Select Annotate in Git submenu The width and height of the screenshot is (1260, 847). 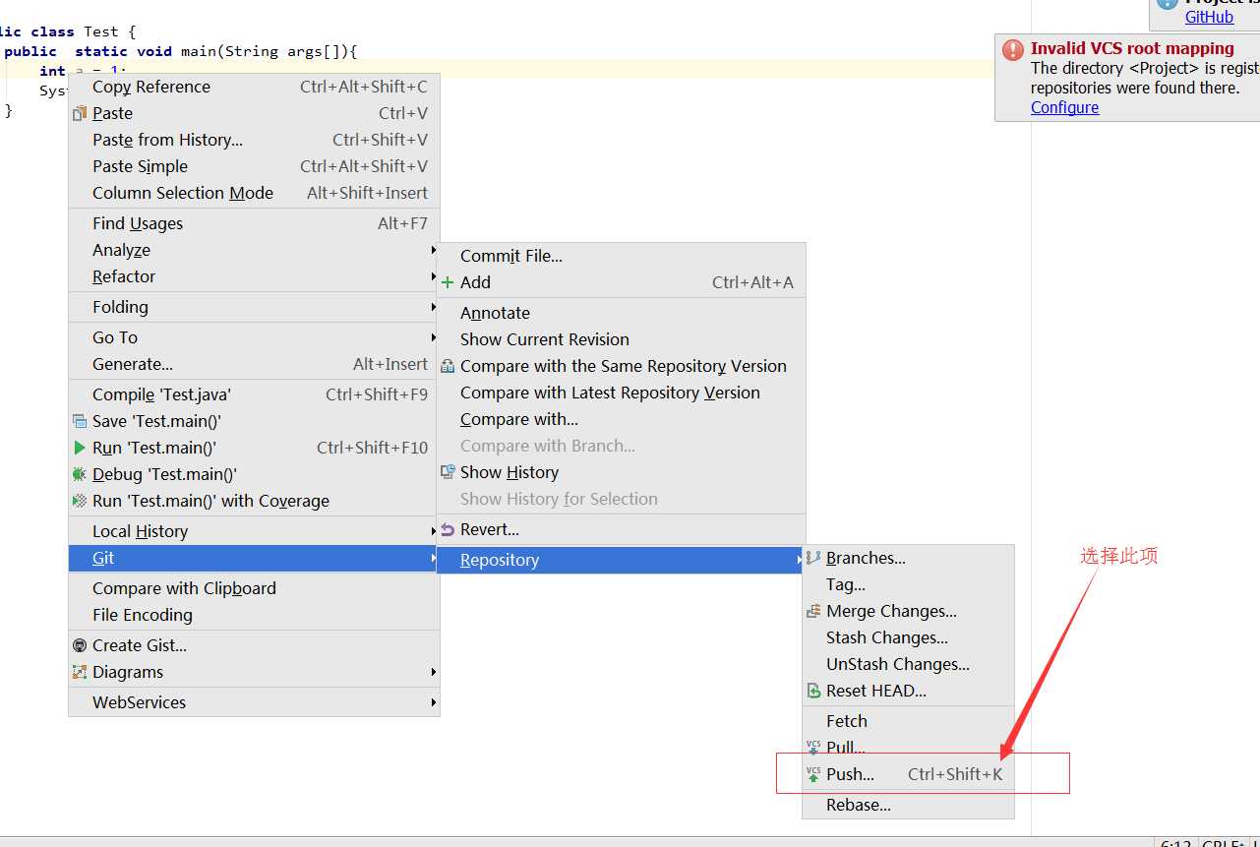coord(621,313)
